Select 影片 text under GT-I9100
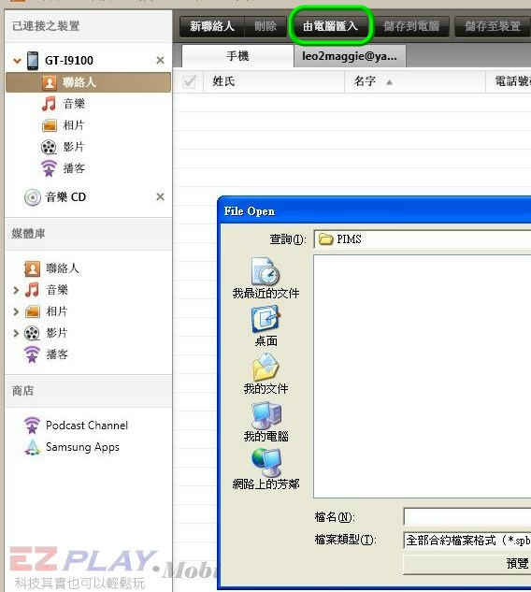 pyautogui.click(x=74, y=147)
